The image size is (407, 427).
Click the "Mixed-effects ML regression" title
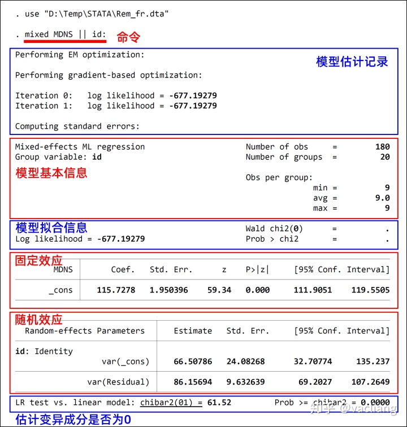[80, 147]
